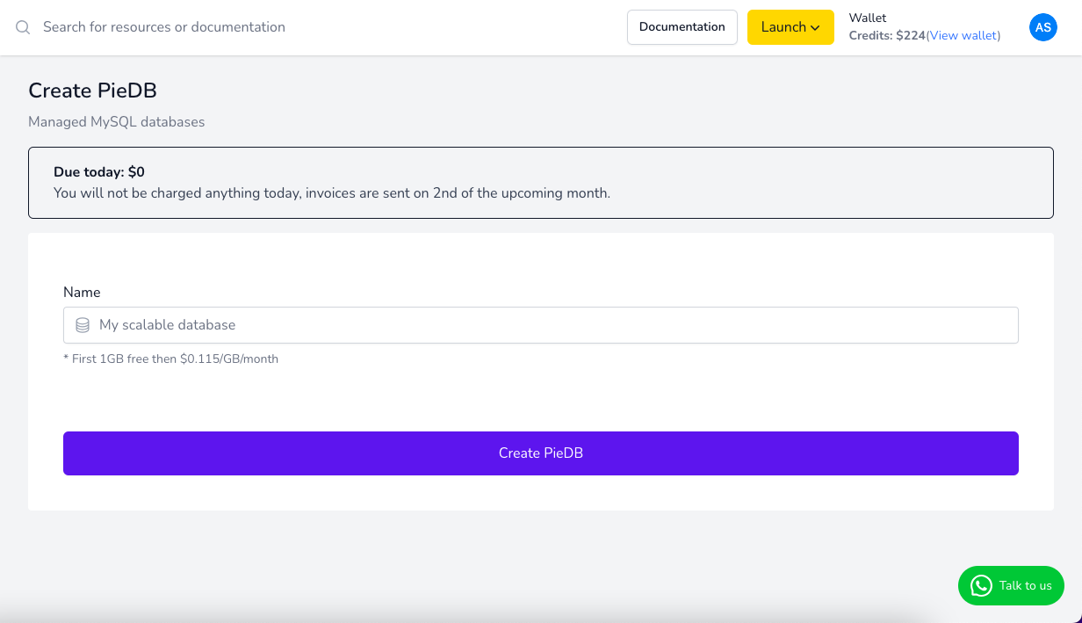This screenshot has width=1082, height=623.
Task: Open the AS profile avatar
Action: tap(1043, 27)
